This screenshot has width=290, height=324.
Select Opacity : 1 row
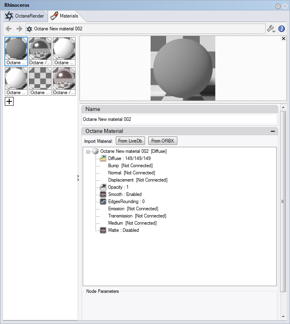tap(118, 187)
